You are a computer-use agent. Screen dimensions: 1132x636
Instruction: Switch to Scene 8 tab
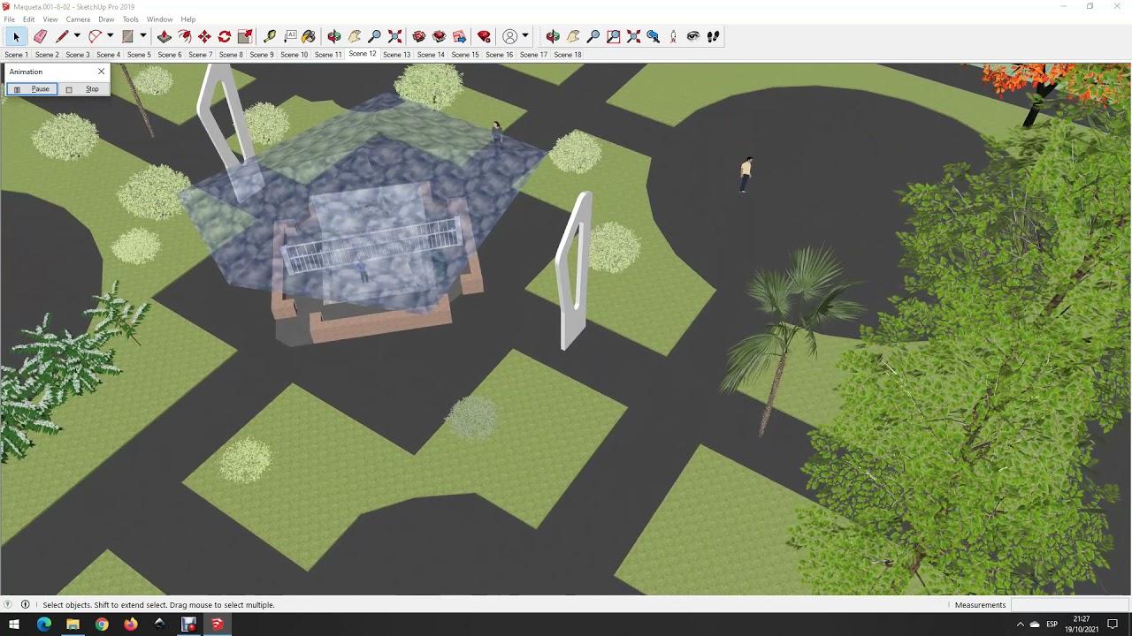pyautogui.click(x=231, y=55)
